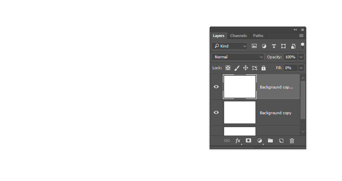Image resolution: width=342 pixels, height=181 pixels.
Task: Prevent auto-nesting artboard lock icon
Action: 255,68
